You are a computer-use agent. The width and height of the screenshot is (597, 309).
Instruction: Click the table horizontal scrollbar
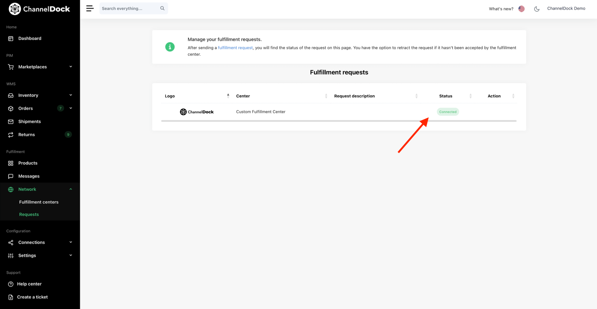coord(339,121)
